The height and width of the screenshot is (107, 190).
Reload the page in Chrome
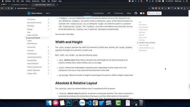point(9,8)
